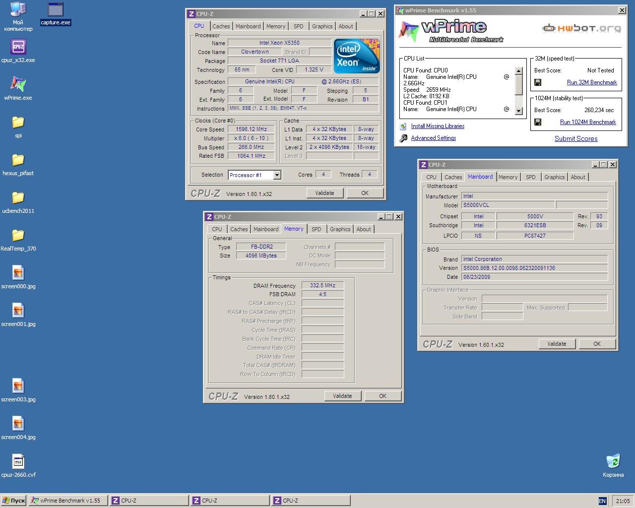Open Processor #1 selection dropdown
Screen dimensions: 635x508
click(x=277, y=175)
